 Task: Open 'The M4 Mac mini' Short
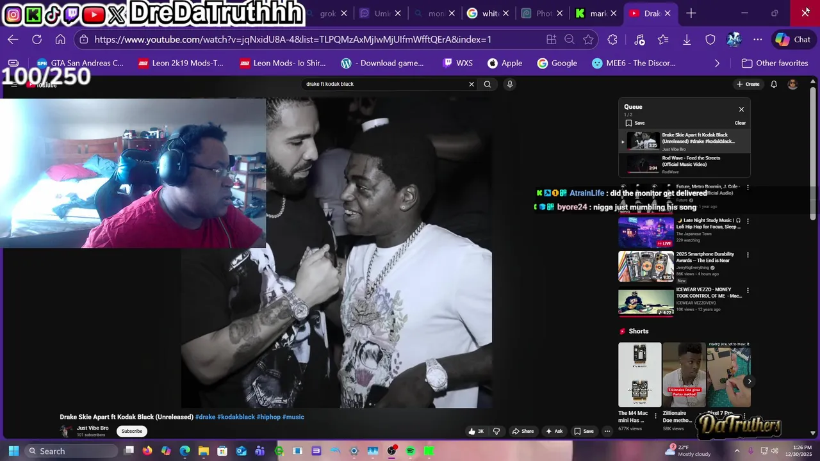[640, 375]
